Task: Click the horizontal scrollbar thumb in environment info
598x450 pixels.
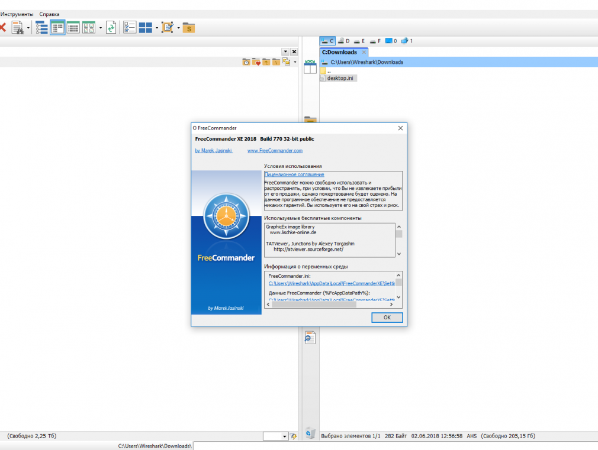Action: pos(314,305)
